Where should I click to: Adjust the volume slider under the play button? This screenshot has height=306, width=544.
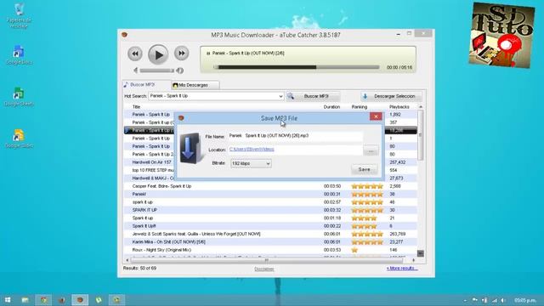[156, 71]
